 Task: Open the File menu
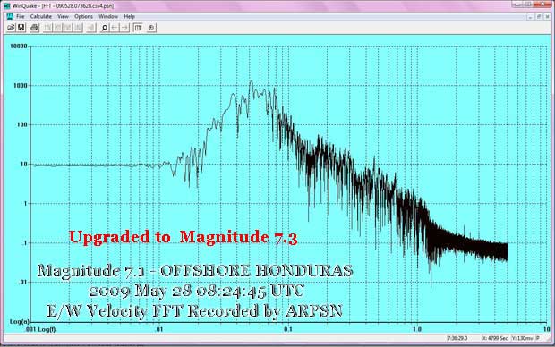click(21, 17)
